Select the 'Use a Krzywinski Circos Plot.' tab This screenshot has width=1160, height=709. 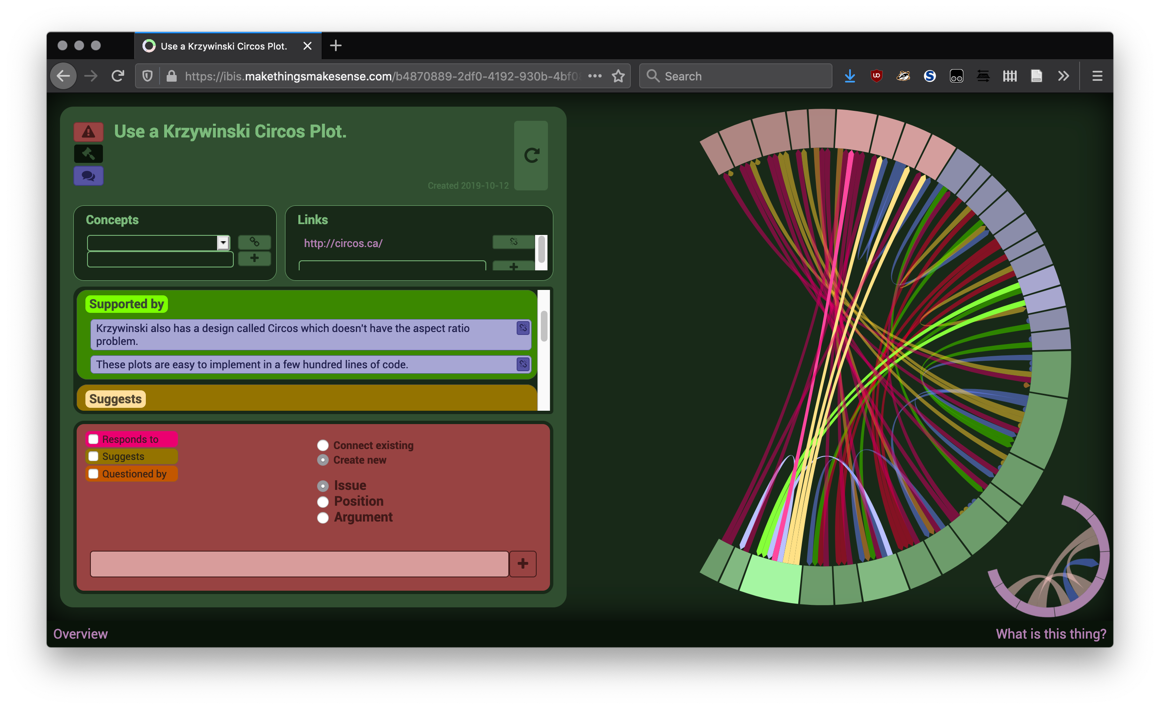tap(228, 46)
